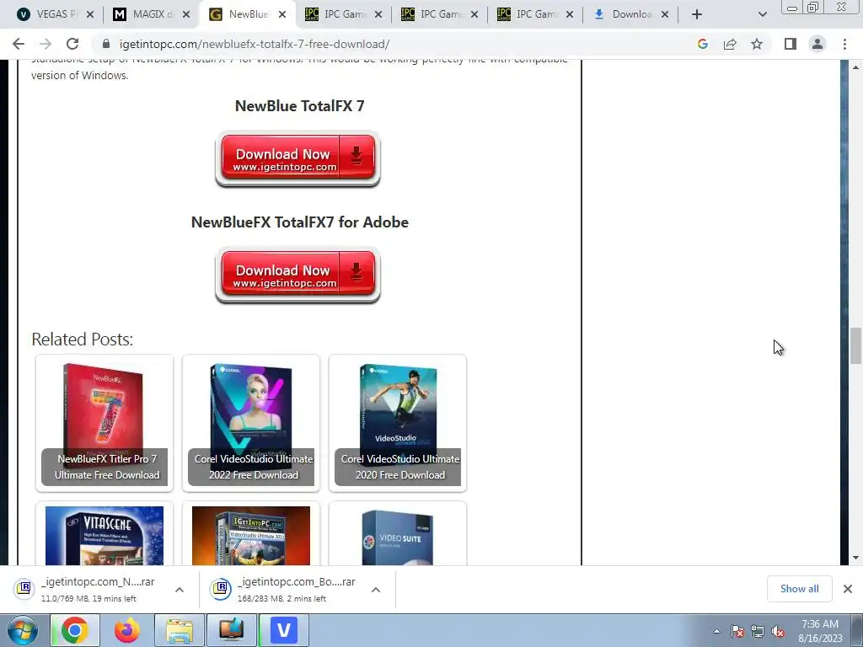The width and height of the screenshot is (863, 647).
Task: Open Corel VideoStudio Ultimate 2022 post
Action: pos(251,423)
